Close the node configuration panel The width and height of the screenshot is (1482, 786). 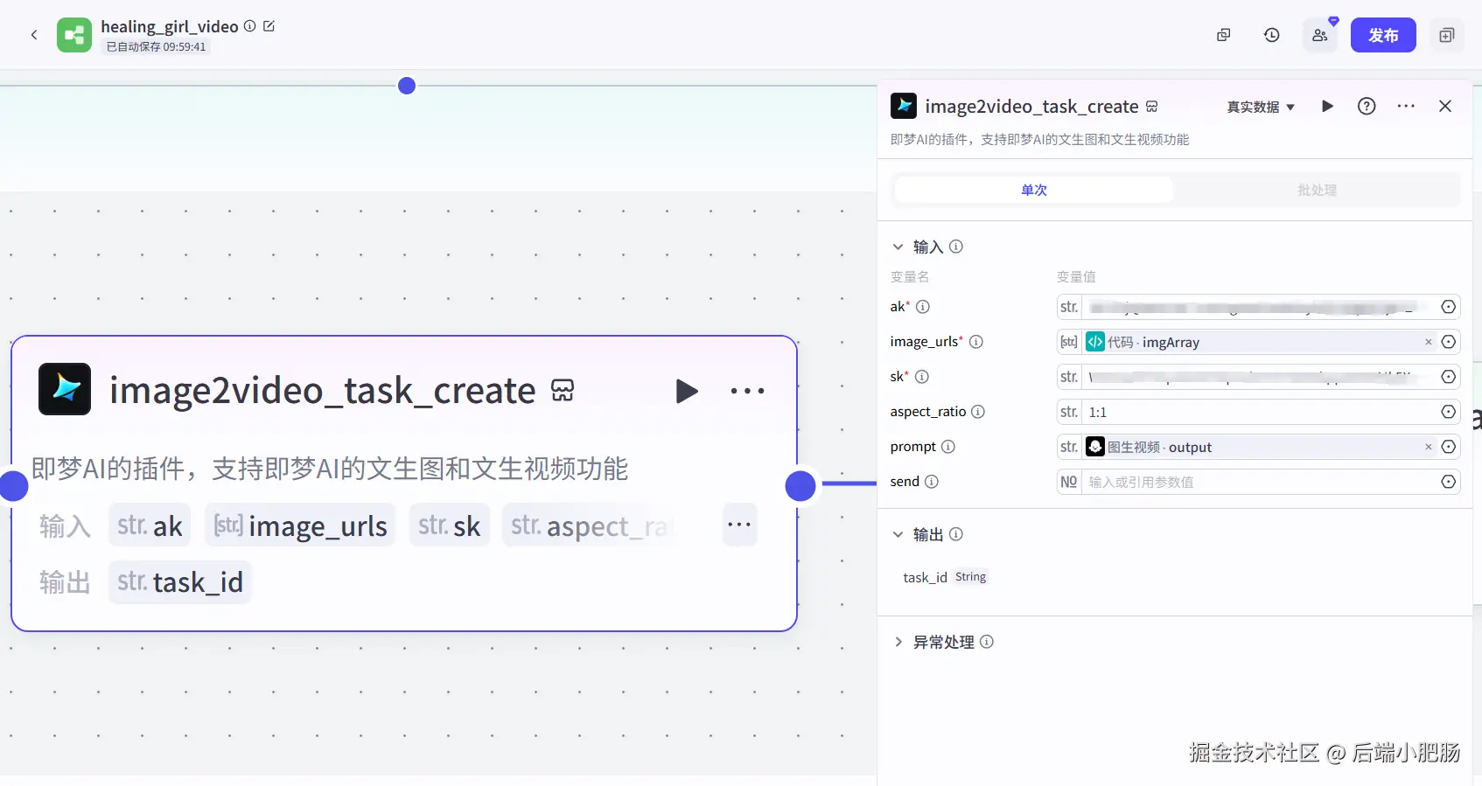coord(1445,106)
